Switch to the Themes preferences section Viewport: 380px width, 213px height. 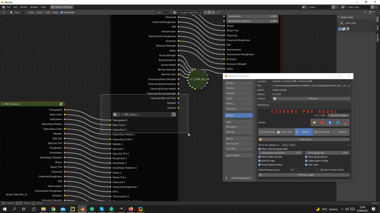click(239, 88)
